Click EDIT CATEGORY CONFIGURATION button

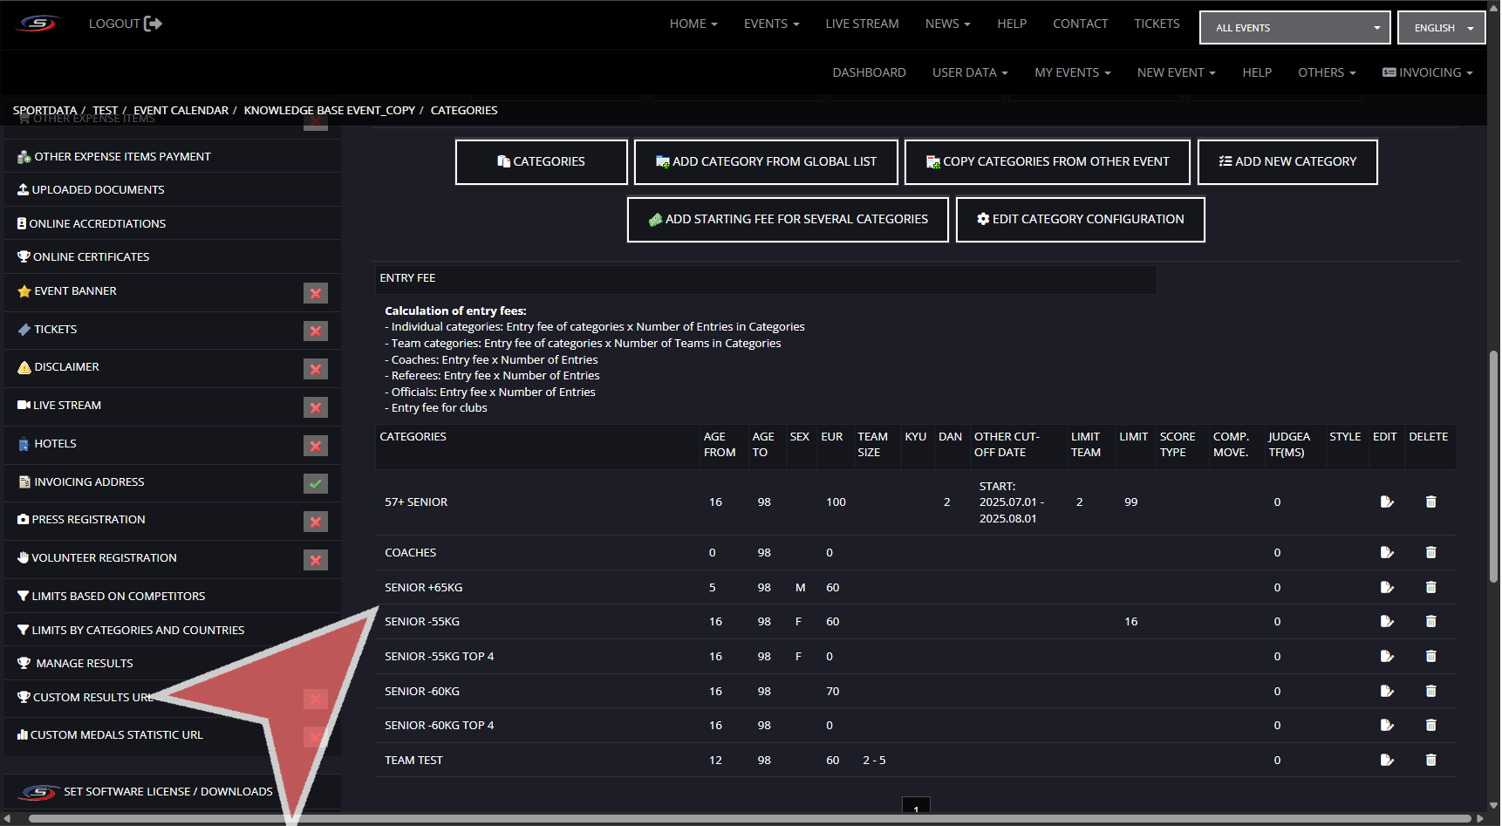coord(1080,220)
